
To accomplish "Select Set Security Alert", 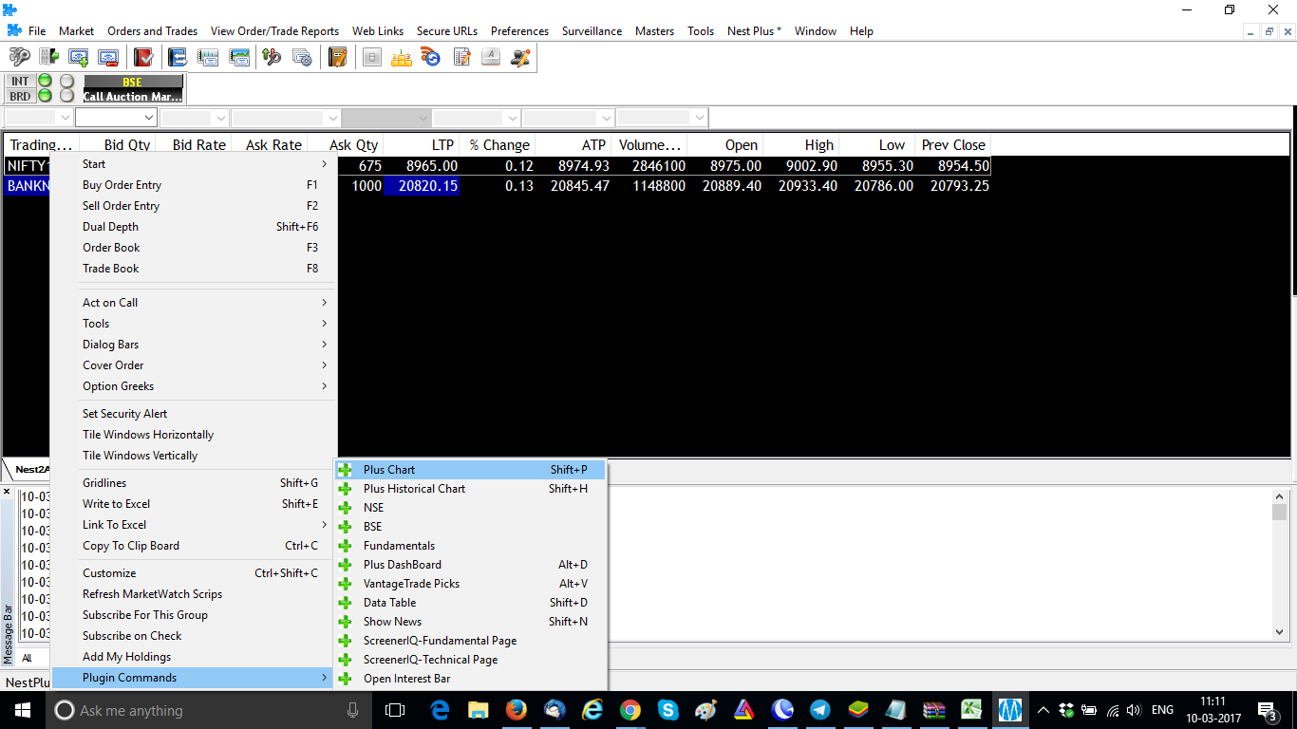I will [x=194, y=414].
